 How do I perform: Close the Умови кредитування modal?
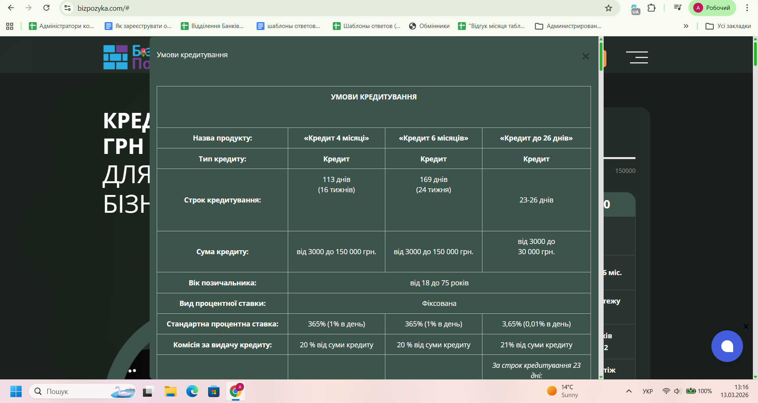(585, 56)
